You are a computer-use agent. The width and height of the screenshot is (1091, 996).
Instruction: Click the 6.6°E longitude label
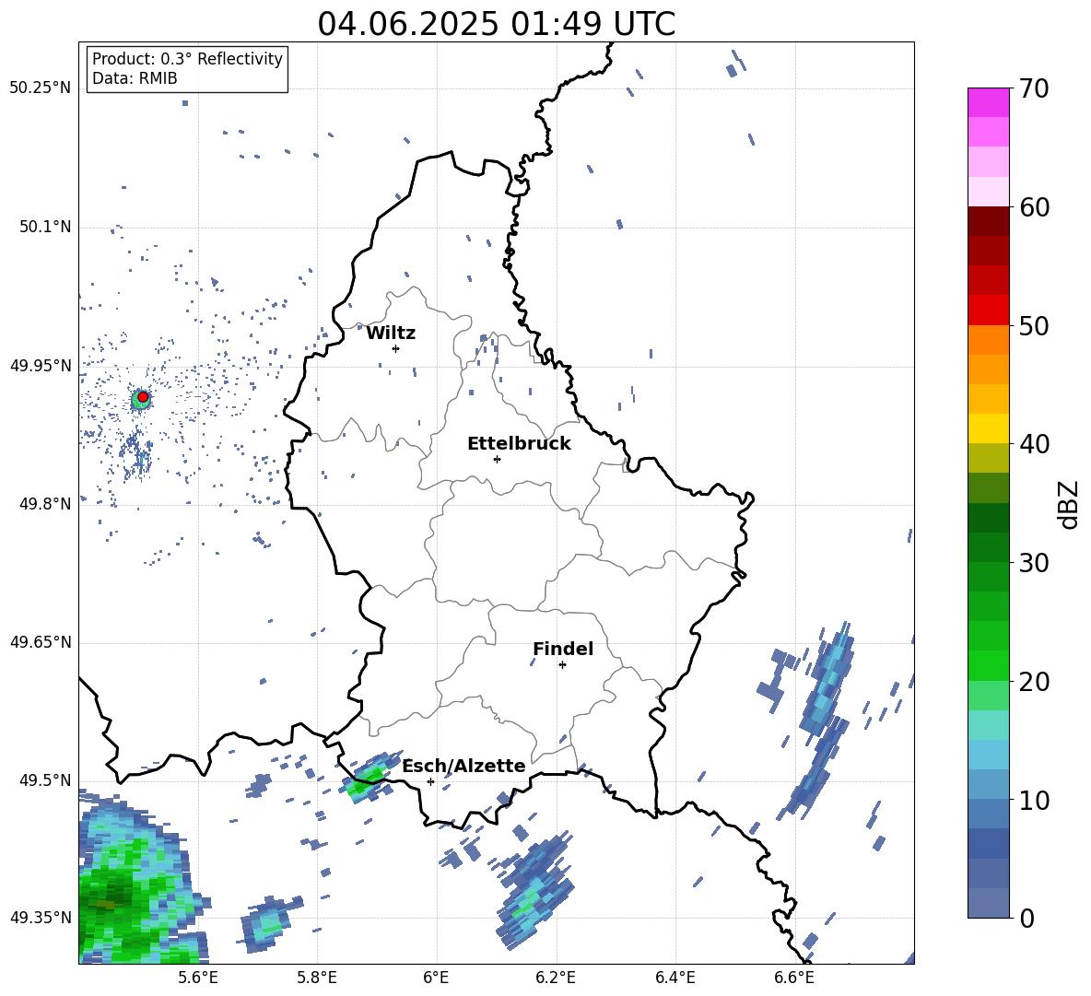click(x=794, y=978)
